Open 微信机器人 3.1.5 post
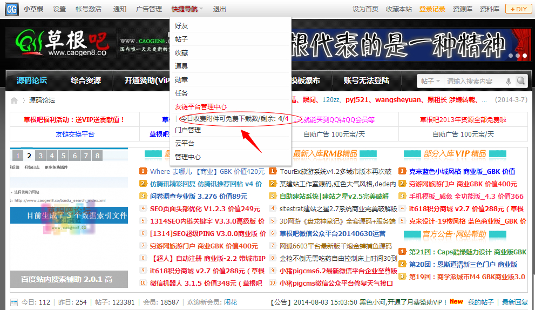 (206, 283)
